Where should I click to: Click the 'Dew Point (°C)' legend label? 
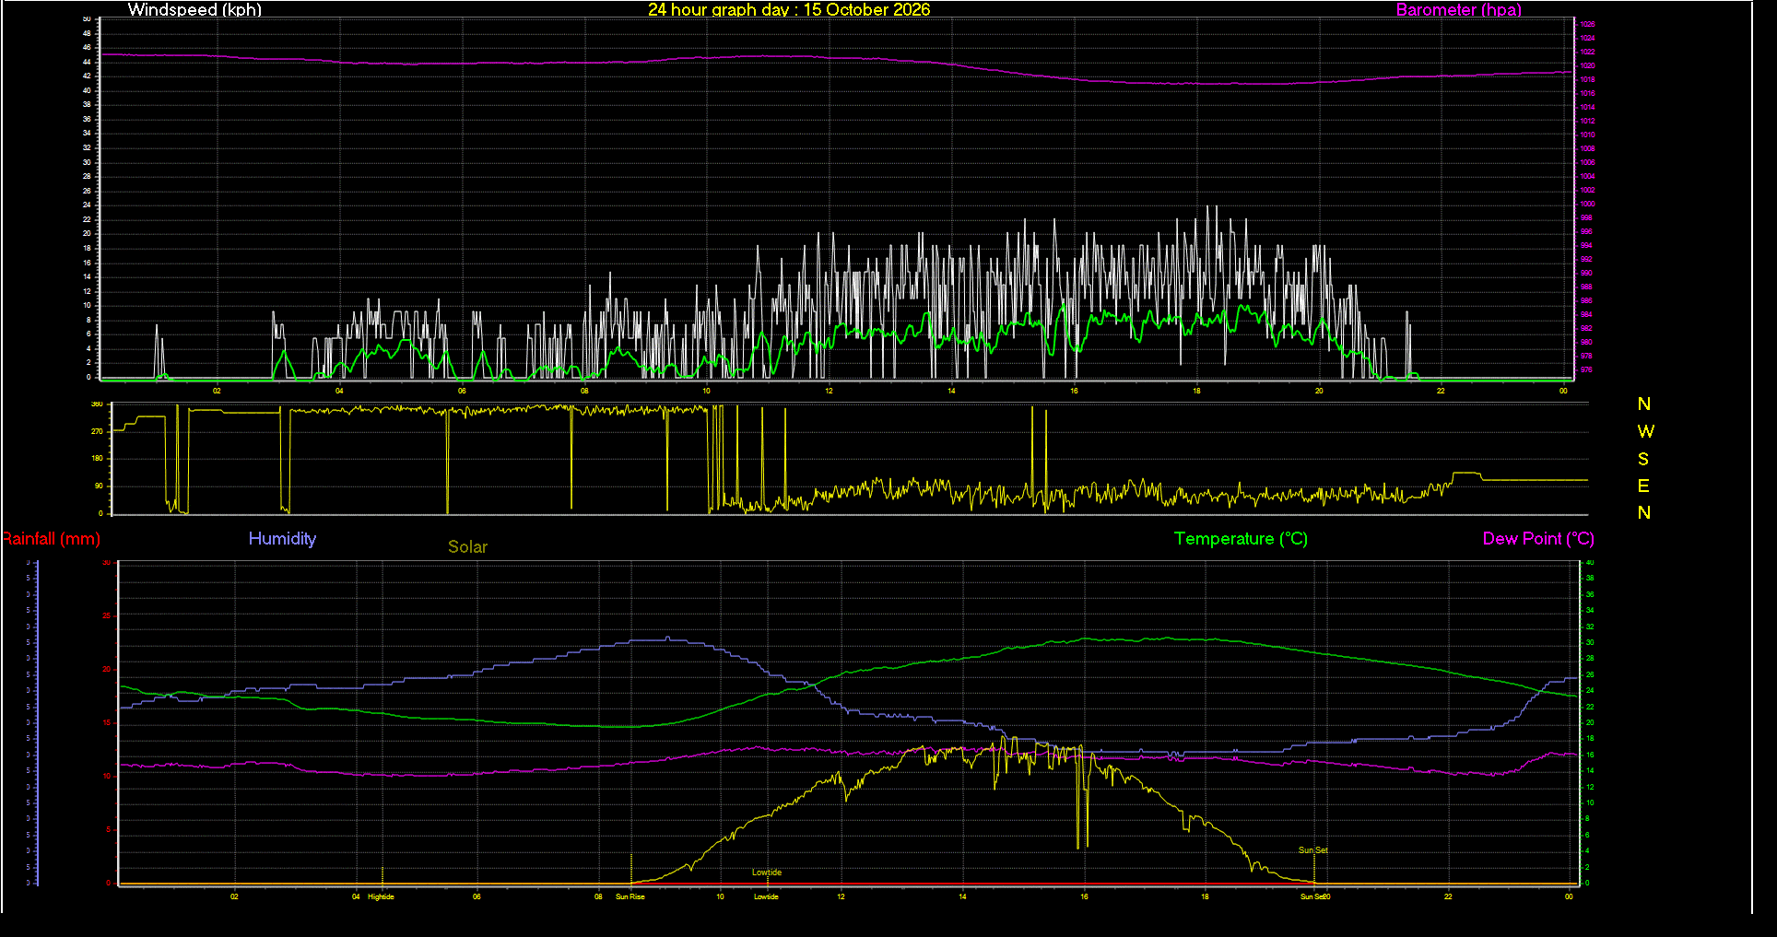click(1538, 539)
